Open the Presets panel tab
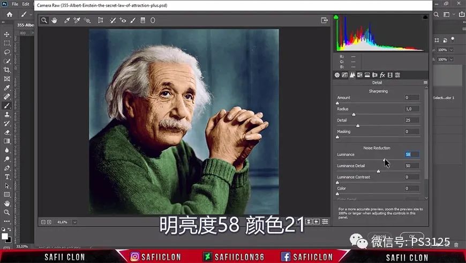 tap(397, 75)
